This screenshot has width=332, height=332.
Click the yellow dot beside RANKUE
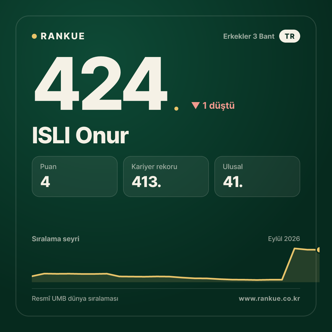[34, 36]
